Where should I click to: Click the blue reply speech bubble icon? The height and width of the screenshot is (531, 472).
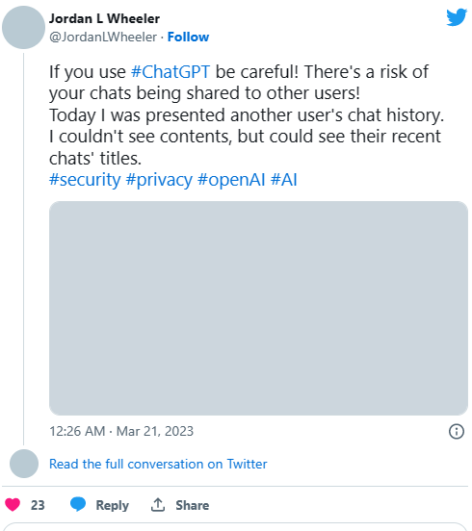78,504
